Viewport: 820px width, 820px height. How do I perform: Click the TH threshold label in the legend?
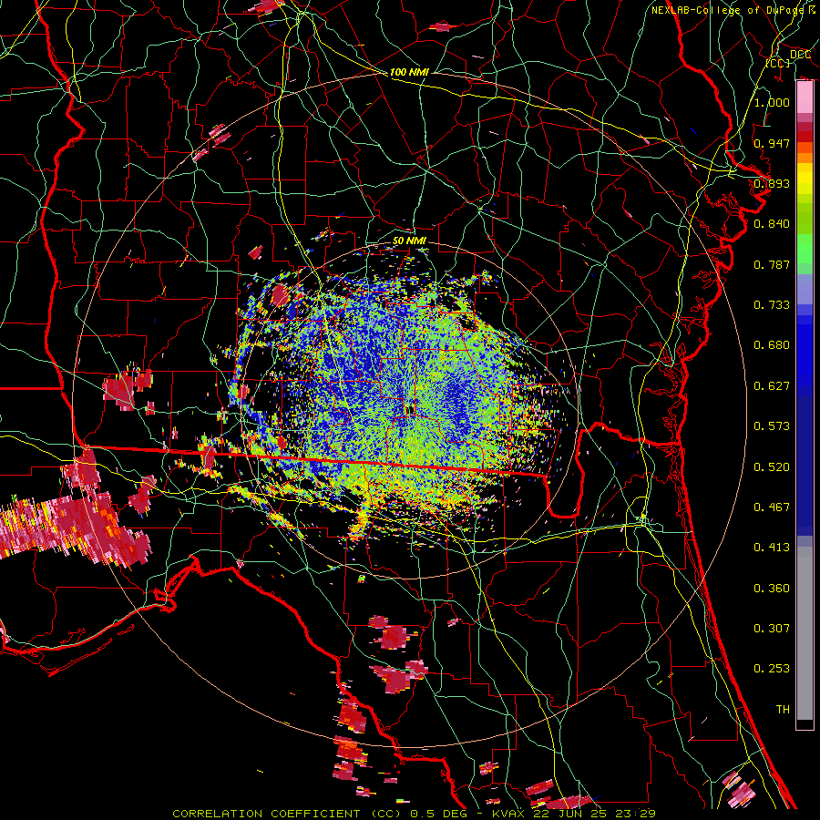783,710
